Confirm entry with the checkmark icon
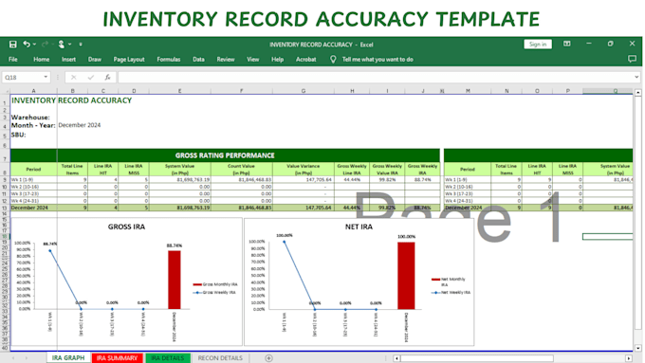The height and width of the screenshot is (363, 645). coord(90,77)
